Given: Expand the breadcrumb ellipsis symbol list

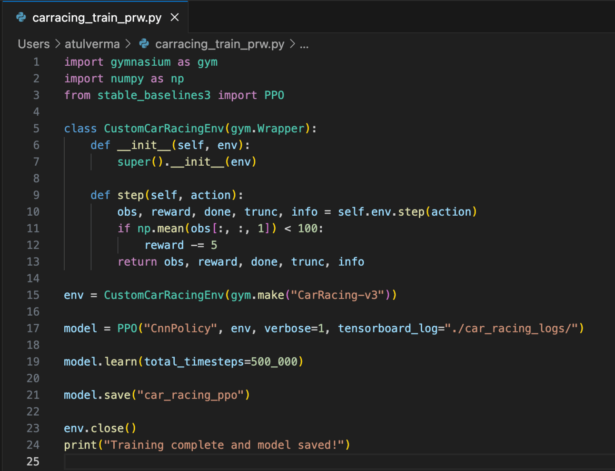Looking at the screenshot, I should [304, 45].
